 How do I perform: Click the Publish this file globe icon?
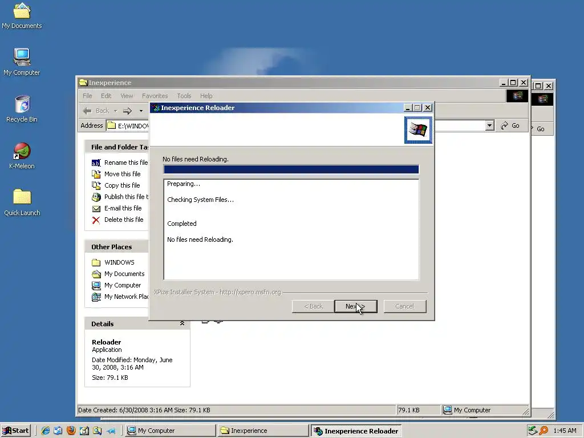point(96,197)
